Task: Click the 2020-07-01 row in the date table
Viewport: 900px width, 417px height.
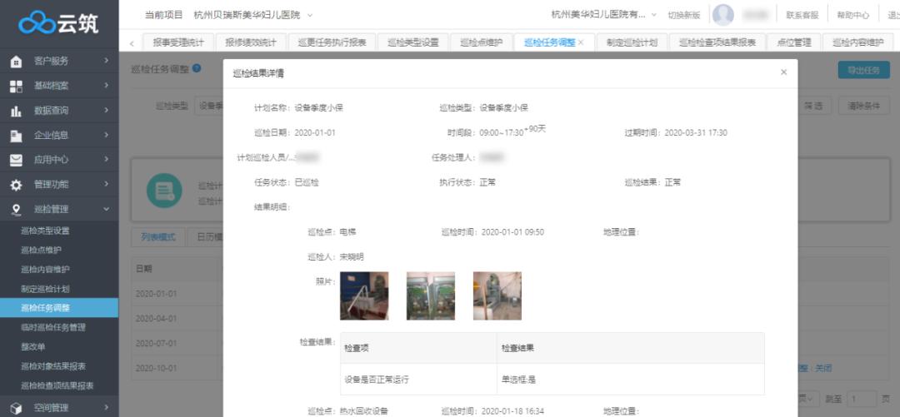Action: (177, 343)
